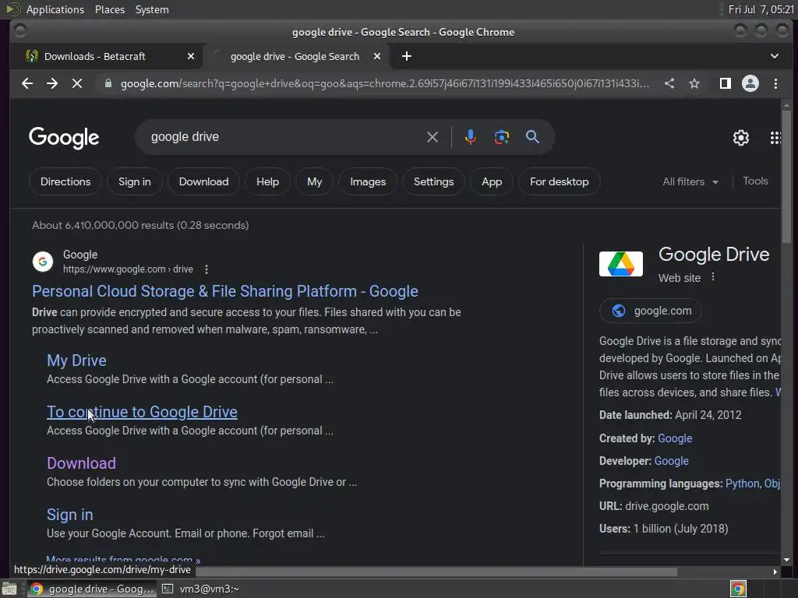Select the Settings filter chip
Image resolution: width=798 pixels, height=598 pixels.
coord(433,181)
